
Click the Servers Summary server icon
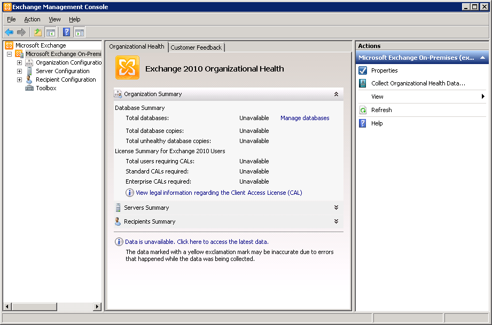click(118, 208)
